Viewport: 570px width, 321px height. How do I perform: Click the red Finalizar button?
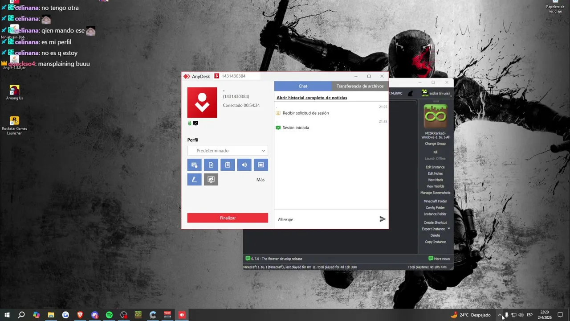(228, 218)
